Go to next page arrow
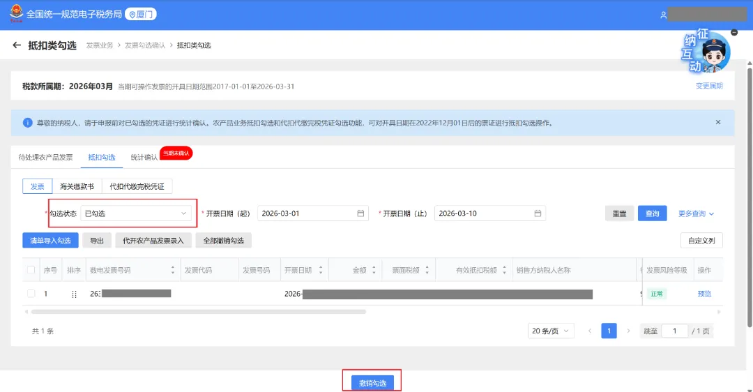This screenshot has width=753, height=392. point(628,331)
